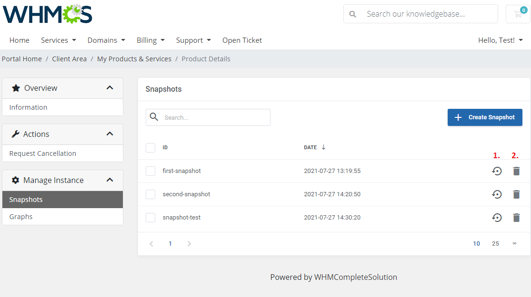
Task: Open the Services dropdown menu
Action: click(58, 40)
